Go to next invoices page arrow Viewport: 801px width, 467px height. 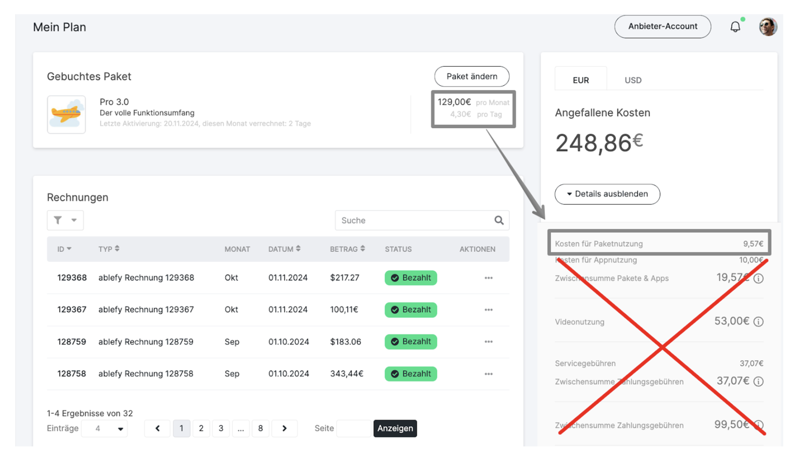coord(284,428)
